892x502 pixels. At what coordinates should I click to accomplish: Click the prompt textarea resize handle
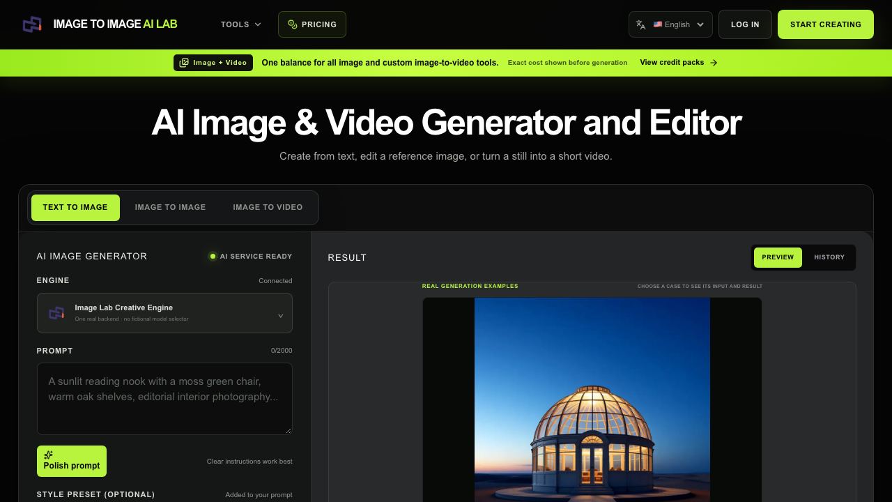288,430
